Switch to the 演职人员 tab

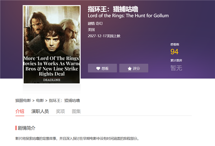[x=40, y=111]
